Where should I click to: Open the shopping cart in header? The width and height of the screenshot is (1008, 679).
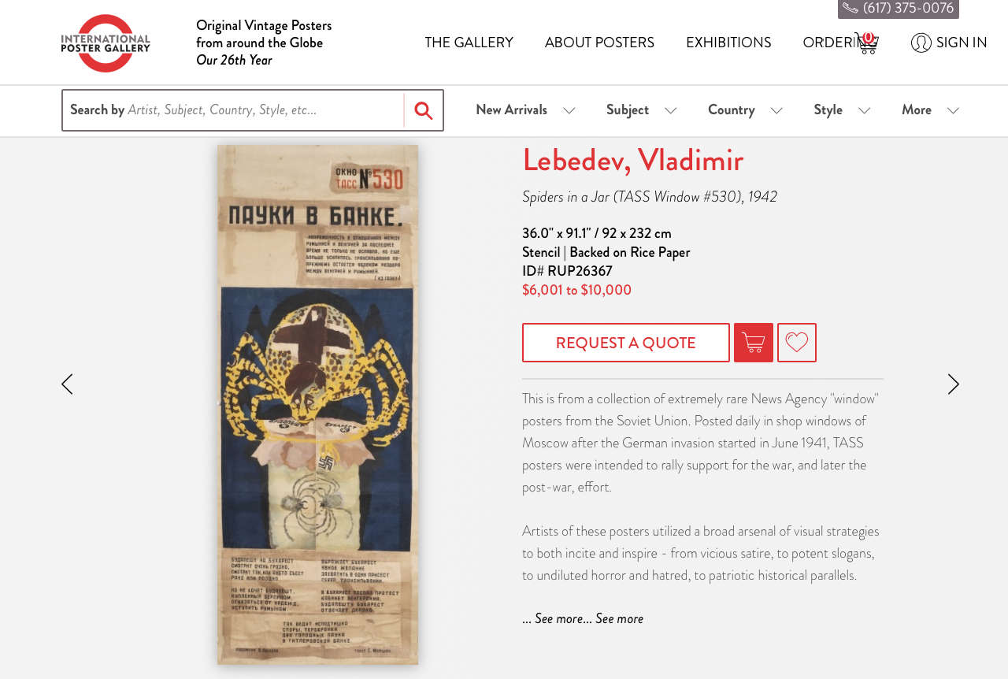[866, 43]
